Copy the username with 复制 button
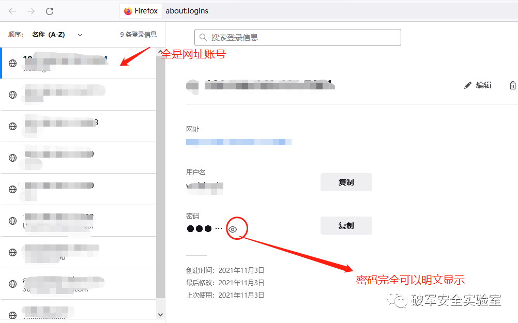518x323 pixels. pyautogui.click(x=346, y=182)
